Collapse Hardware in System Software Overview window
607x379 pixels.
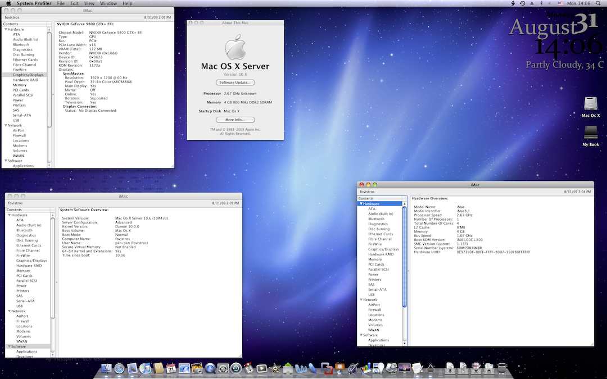point(10,215)
